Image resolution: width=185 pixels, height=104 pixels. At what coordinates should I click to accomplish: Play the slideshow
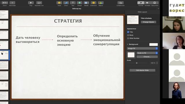[x=31, y=3]
